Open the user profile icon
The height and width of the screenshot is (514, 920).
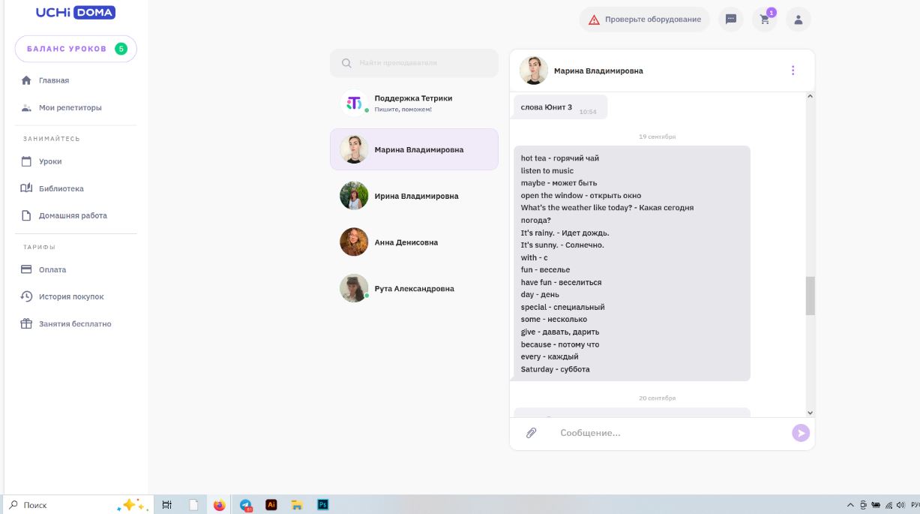(799, 20)
